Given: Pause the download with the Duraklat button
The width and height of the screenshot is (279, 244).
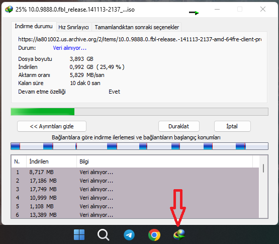Looking at the screenshot, I should pos(178,126).
